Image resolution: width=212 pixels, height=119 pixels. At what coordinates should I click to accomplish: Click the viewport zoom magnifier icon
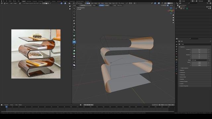pos(173,15)
